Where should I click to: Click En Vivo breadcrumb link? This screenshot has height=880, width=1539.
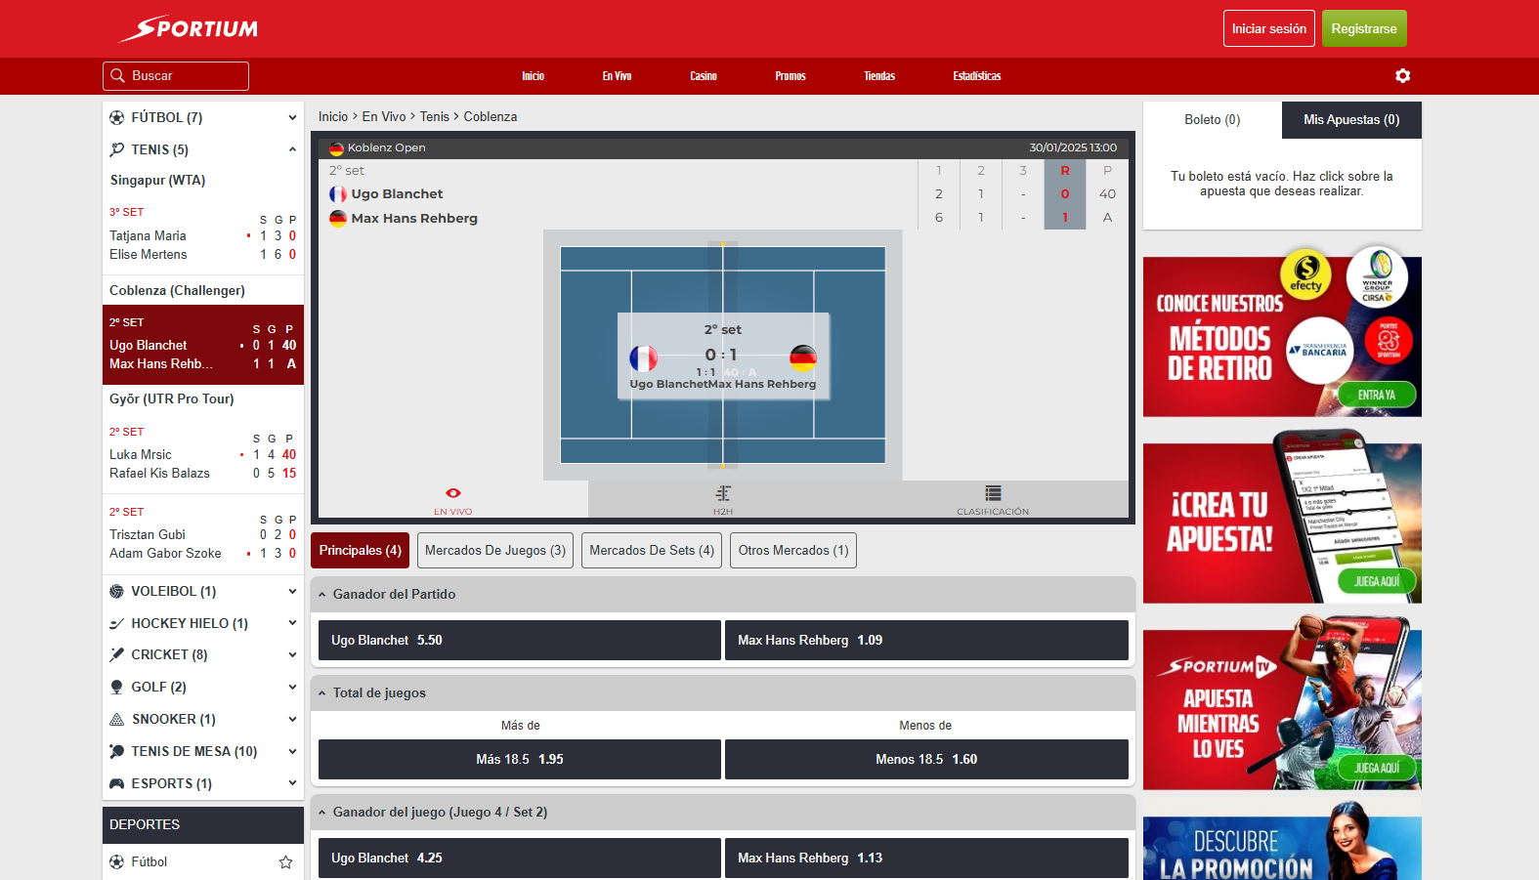coord(384,116)
